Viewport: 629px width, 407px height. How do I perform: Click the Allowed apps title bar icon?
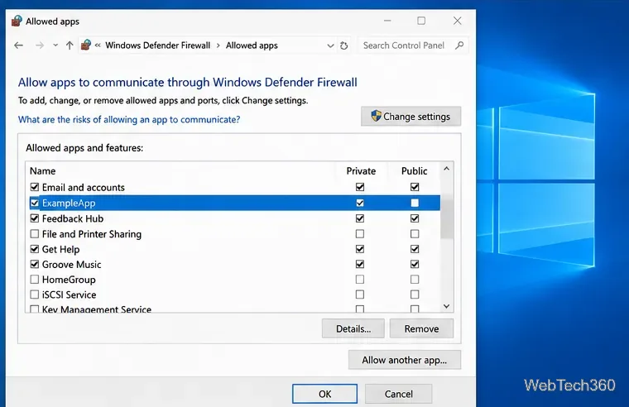[x=17, y=21]
